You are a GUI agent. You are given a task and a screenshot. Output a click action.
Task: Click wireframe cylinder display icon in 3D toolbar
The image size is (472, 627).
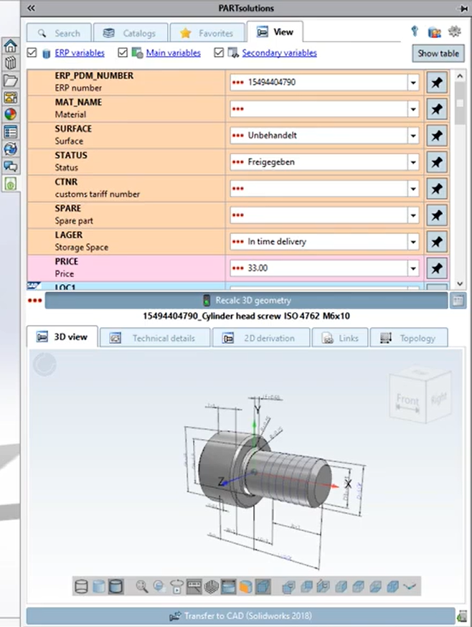click(x=81, y=587)
